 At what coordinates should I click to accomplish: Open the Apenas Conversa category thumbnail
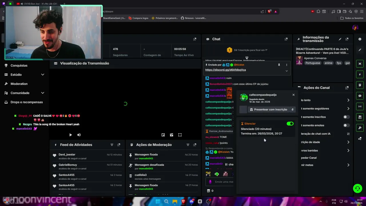[299, 60]
